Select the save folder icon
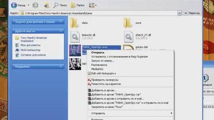The height and width of the screenshot is (120, 214). point(128,23)
